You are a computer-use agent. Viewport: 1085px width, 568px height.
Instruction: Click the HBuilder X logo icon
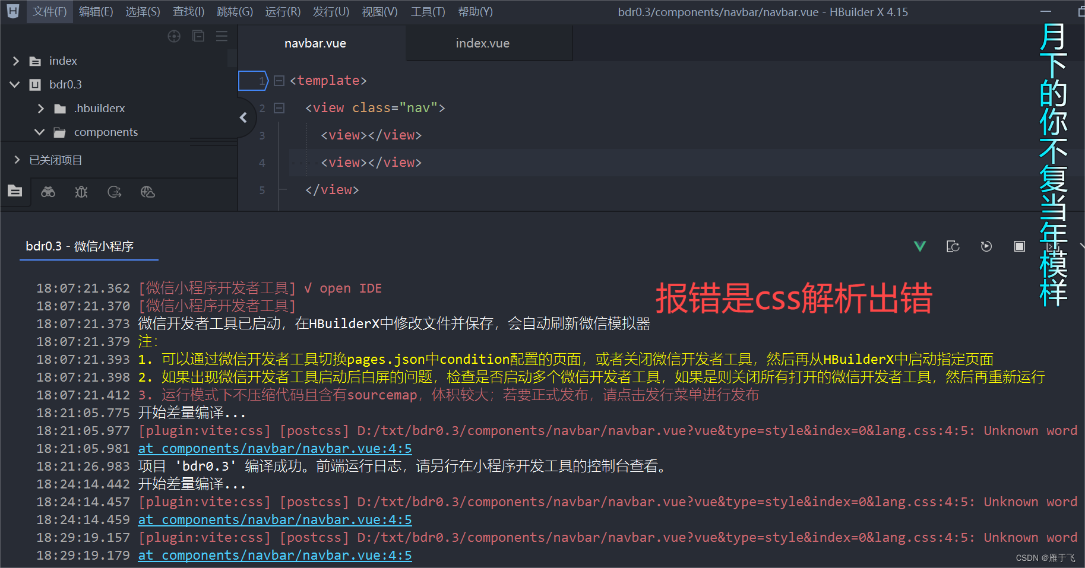click(x=13, y=11)
